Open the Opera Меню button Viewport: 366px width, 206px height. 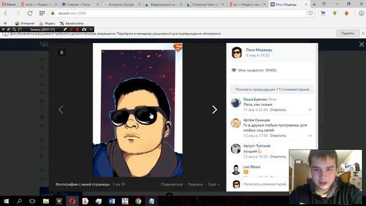pyautogui.click(x=9, y=4)
